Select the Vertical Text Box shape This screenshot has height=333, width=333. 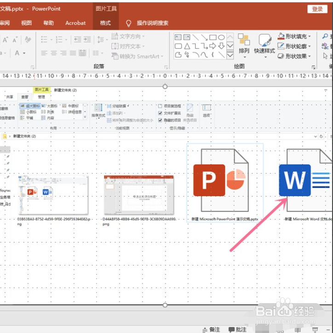point(186,37)
